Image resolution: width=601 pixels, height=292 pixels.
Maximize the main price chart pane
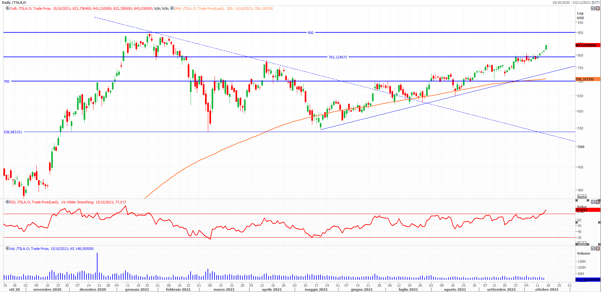tap(593, 8)
